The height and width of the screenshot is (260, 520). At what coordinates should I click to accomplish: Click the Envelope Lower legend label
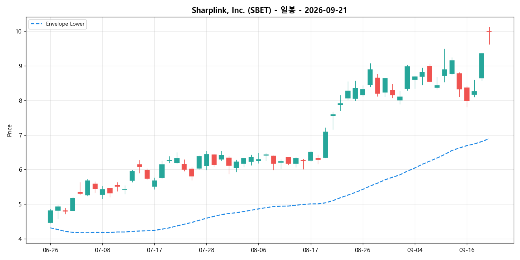[x=65, y=24]
